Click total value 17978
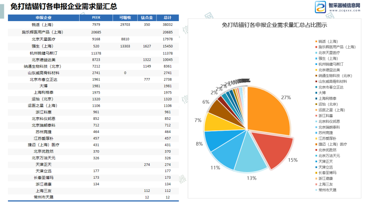The image size is (365, 202). [168, 39]
